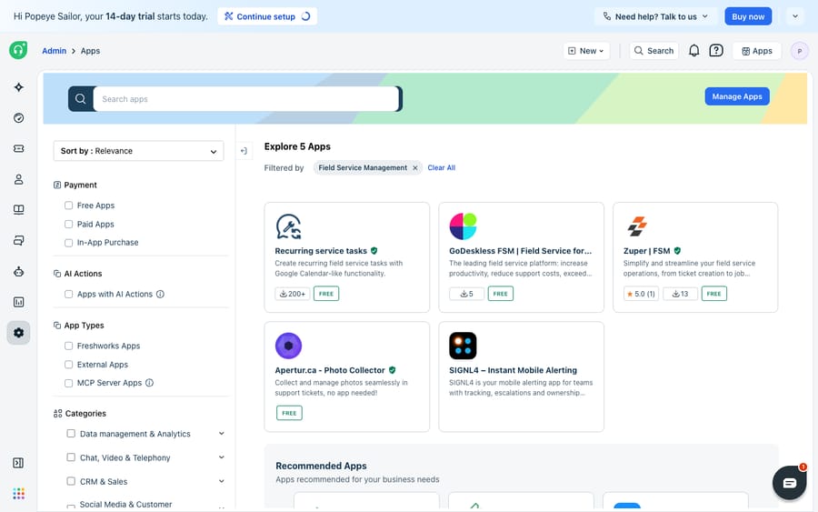This screenshot has width=818, height=512.
Task: Click the Manage Apps button
Action: (x=737, y=96)
